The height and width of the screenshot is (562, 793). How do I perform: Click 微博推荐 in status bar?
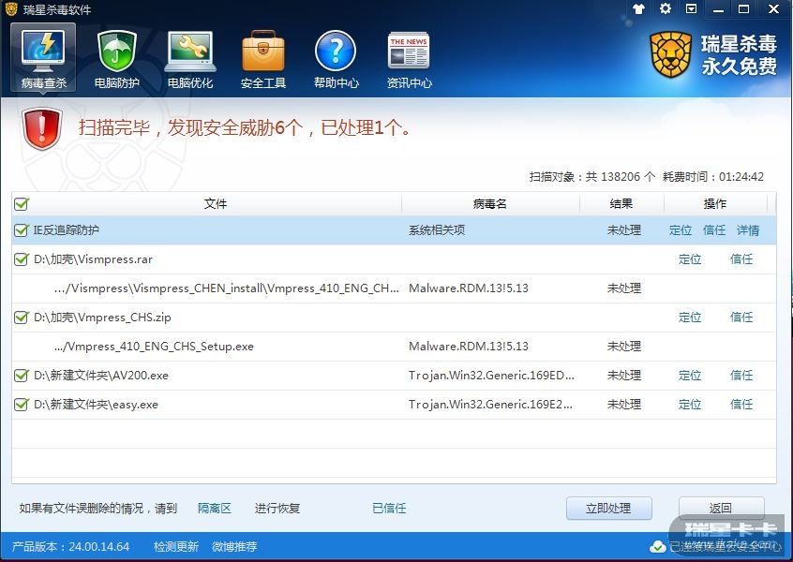pos(234,547)
